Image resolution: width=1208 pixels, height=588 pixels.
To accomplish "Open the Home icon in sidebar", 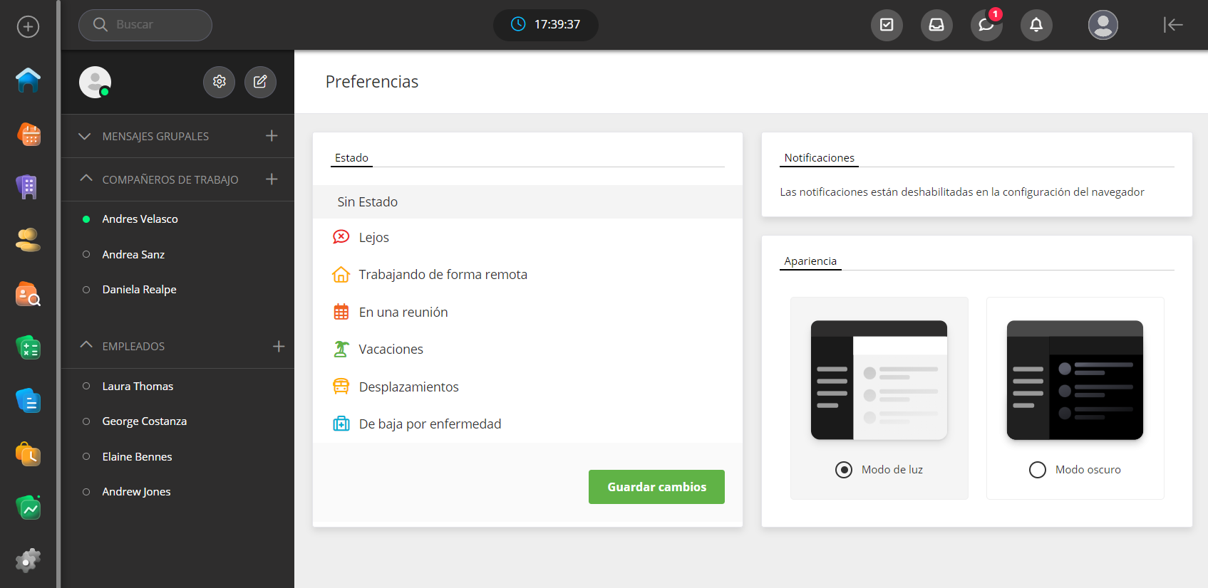I will [28, 80].
